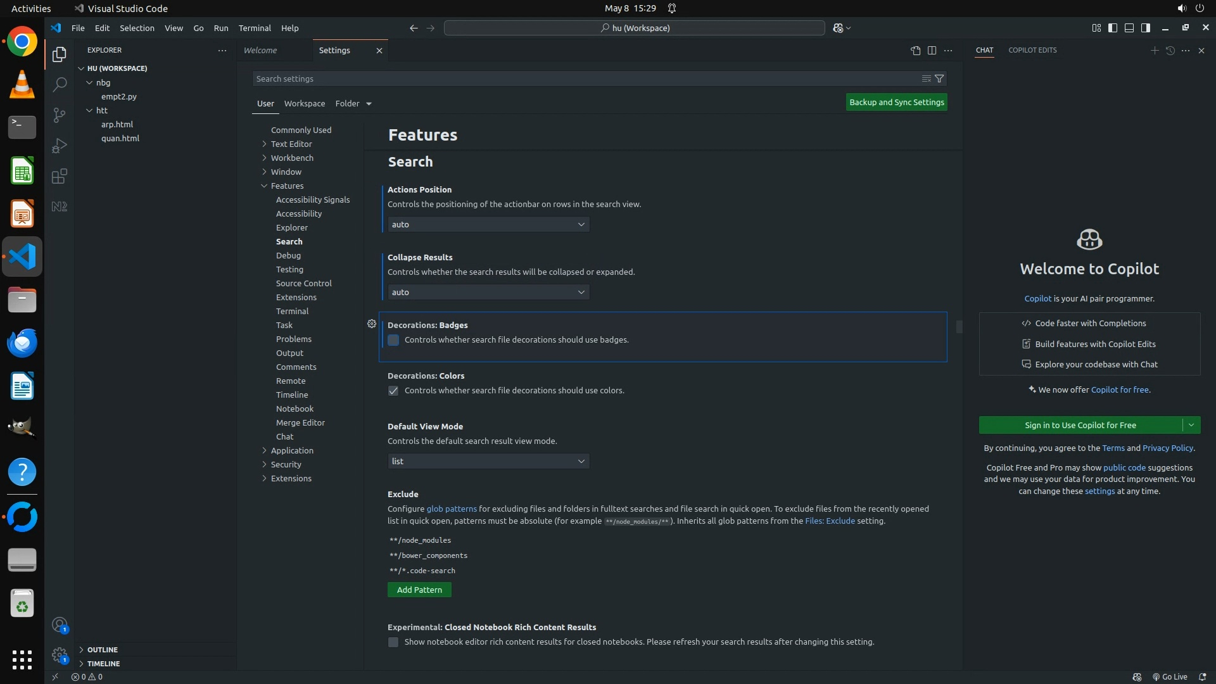1216x684 pixels.
Task: Click the Search settings input field
Action: coord(583,79)
